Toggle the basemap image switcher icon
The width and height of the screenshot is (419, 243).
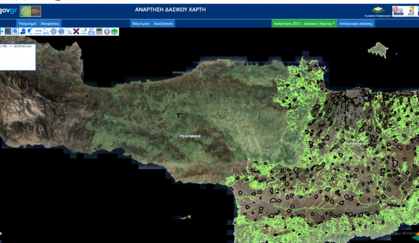coord(99,32)
